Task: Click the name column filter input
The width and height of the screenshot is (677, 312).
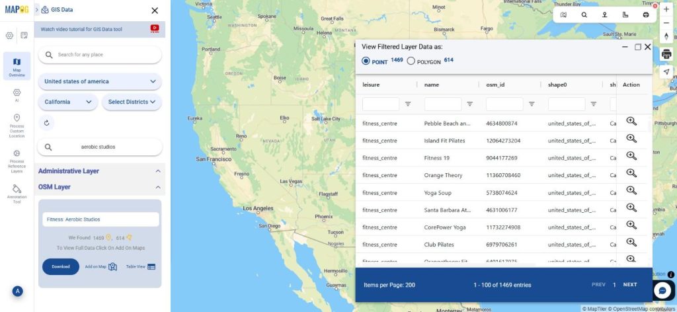Action: click(x=443, y=104)
